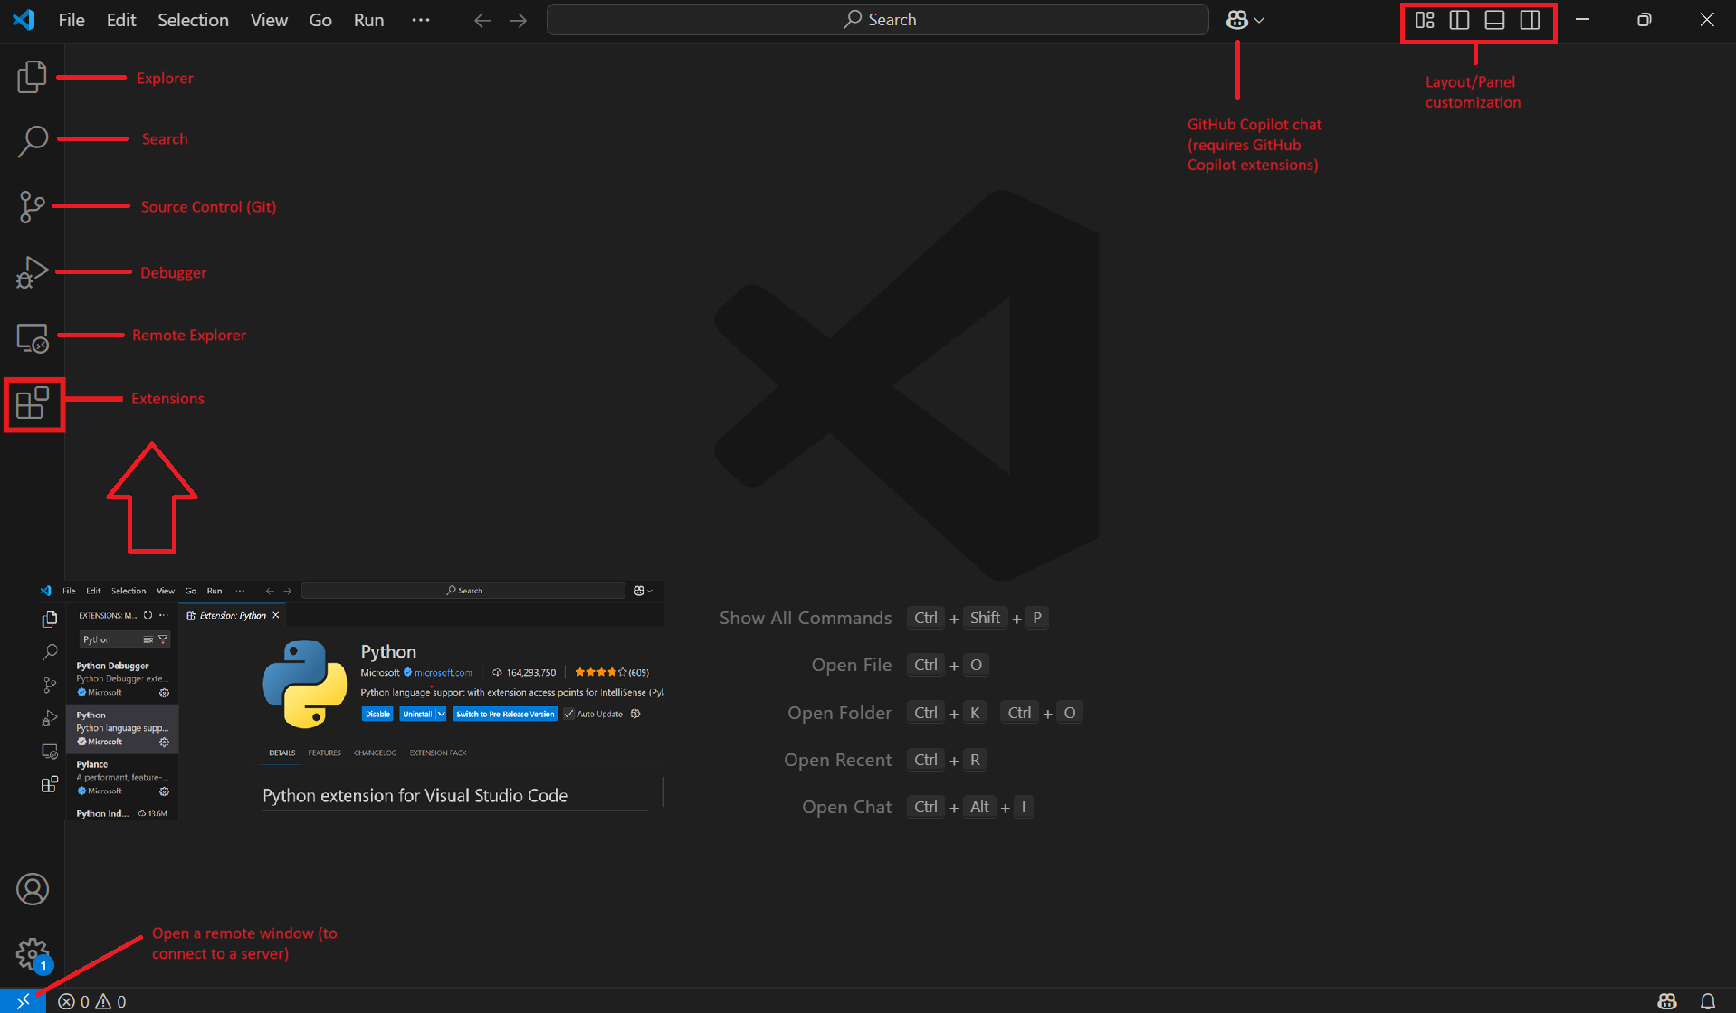Toggle the bottom Panel visibility

pos(1494,19)
